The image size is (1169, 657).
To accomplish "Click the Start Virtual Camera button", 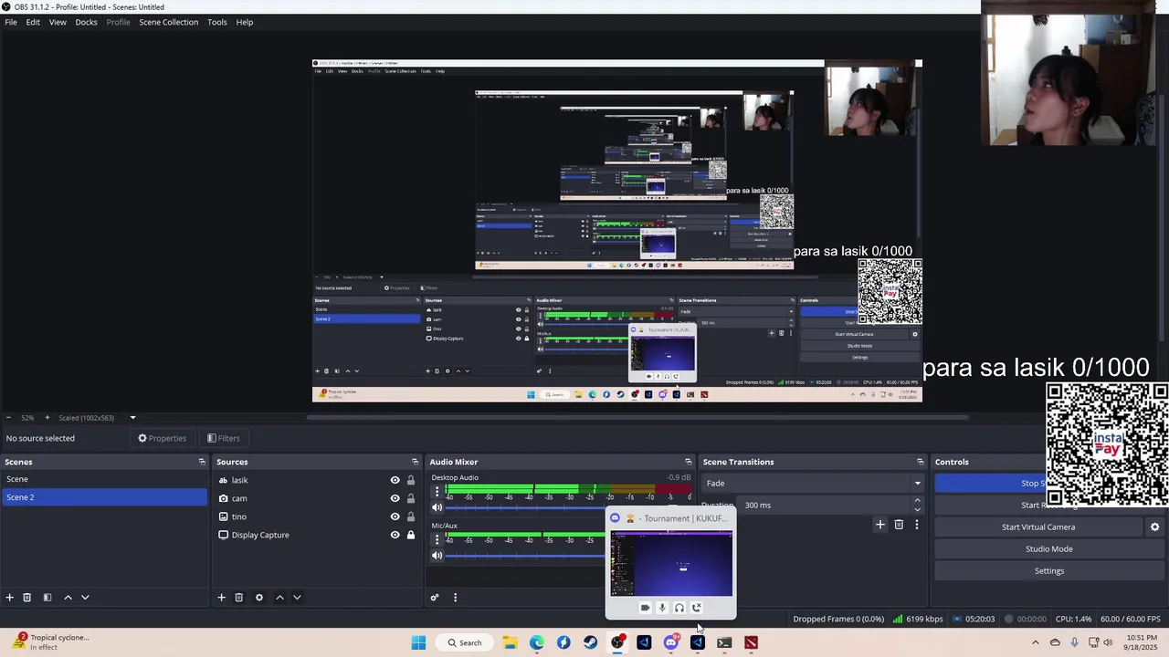I will 1038,527.
